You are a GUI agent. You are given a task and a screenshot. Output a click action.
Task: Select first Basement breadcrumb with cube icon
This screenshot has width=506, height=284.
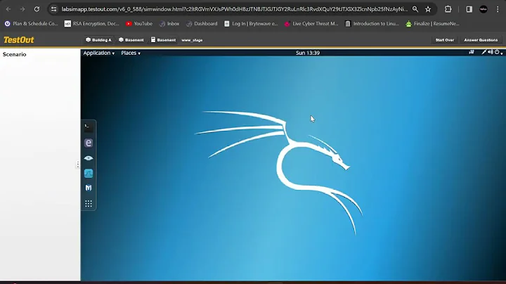[x=131, y=40]
